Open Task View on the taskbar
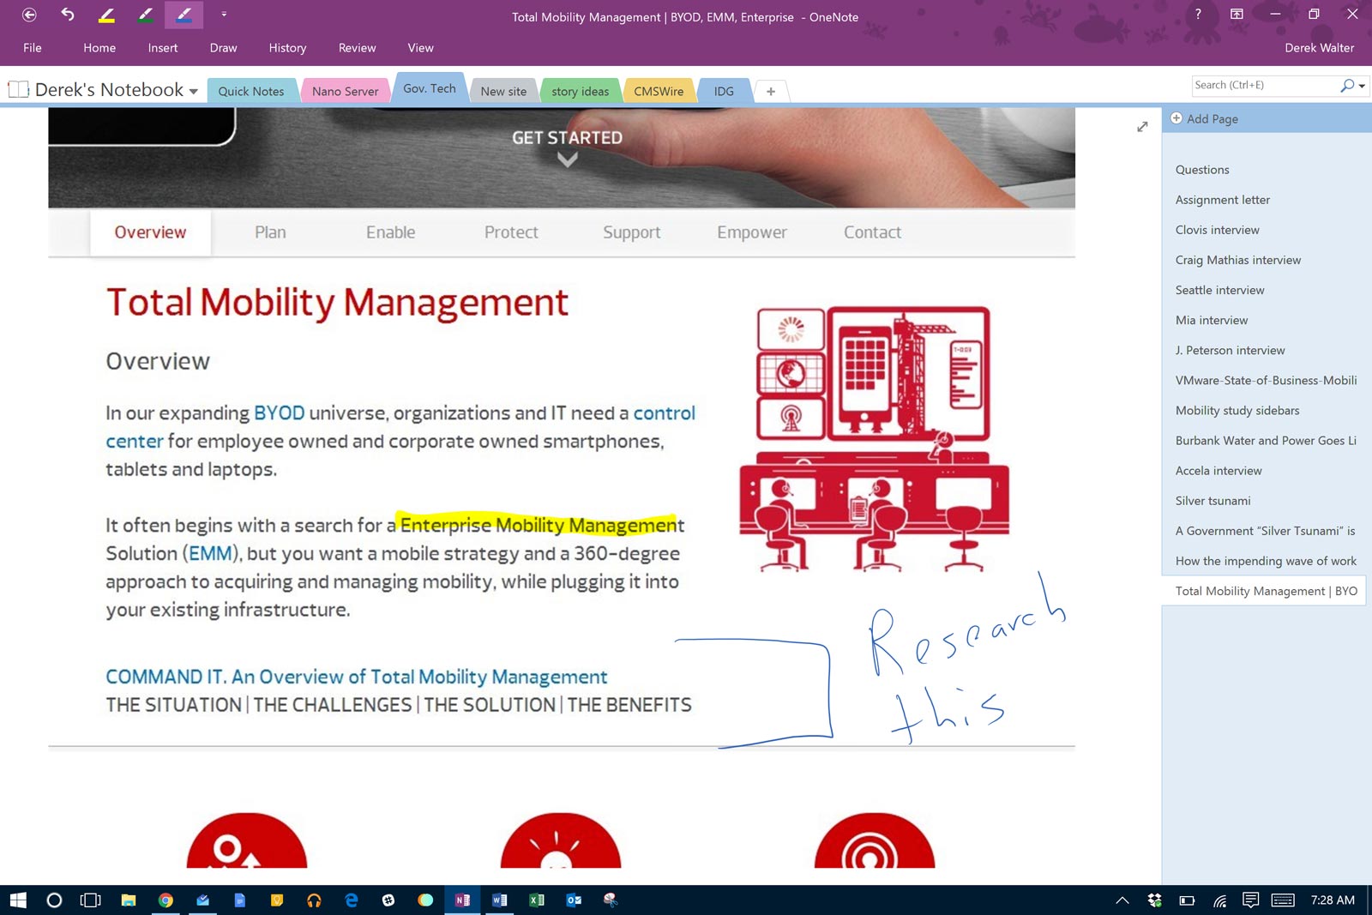Viewport: 1372px width, 915px height. [x=90, y=900]
